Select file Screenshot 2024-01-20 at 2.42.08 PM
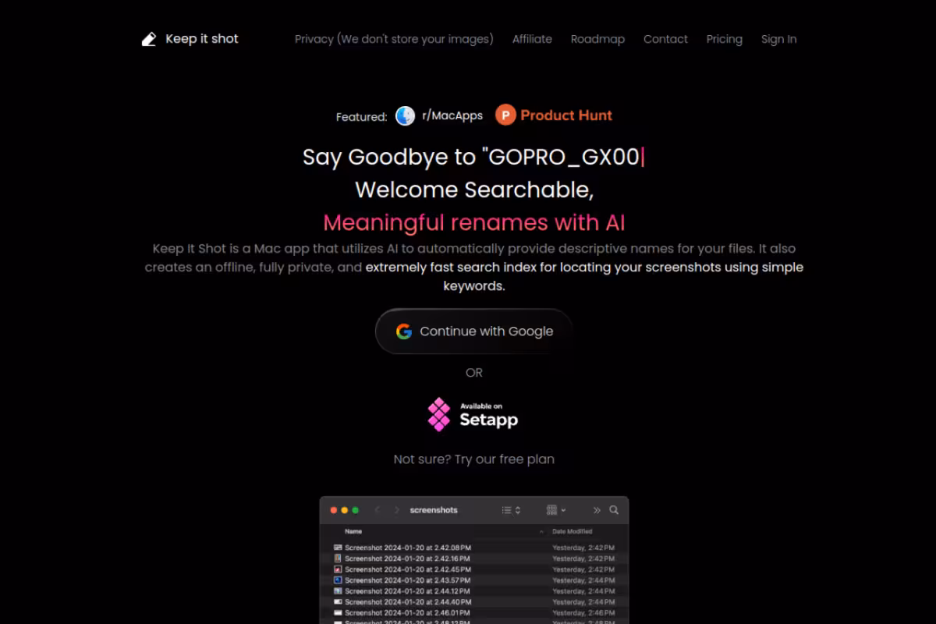The height and width of the screenshot is (624, 936). click(408, 548)
